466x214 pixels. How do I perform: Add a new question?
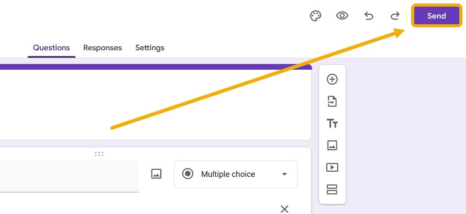tap(332, 79)
